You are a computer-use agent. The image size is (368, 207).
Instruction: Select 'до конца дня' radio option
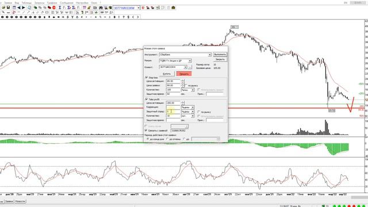click(x=148, y=139)
